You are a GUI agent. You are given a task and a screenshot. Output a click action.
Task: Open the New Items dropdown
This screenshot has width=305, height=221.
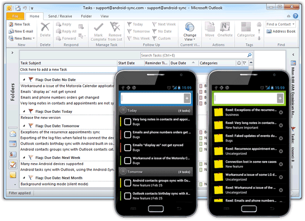(21, 38)
